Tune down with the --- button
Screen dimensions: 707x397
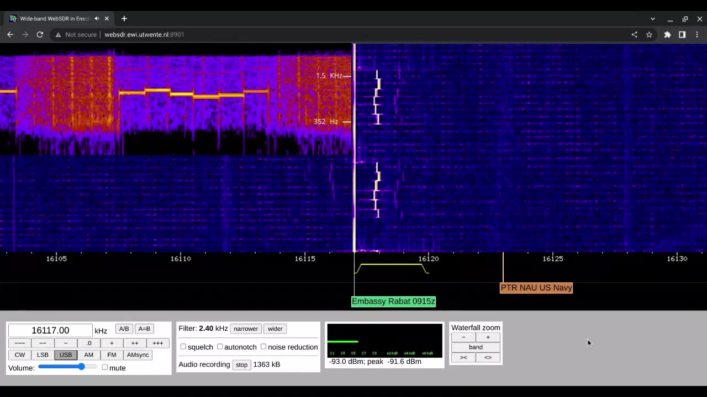(x=19, y=343)
